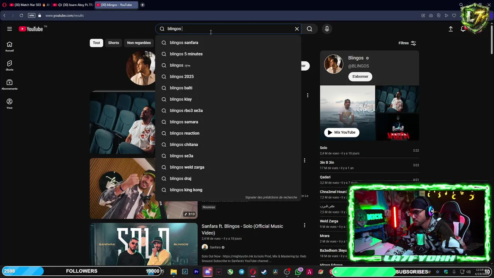Play Qadari in the track list
494x278 pixels.
[369, 180]
